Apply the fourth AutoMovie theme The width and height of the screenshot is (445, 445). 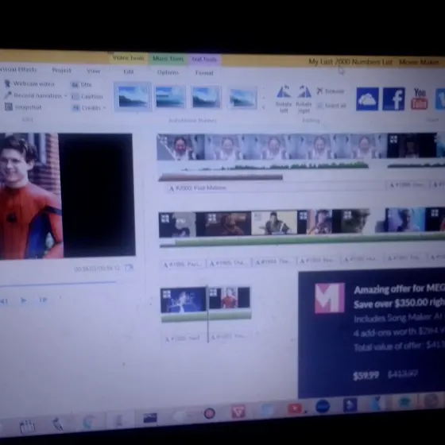242,98
